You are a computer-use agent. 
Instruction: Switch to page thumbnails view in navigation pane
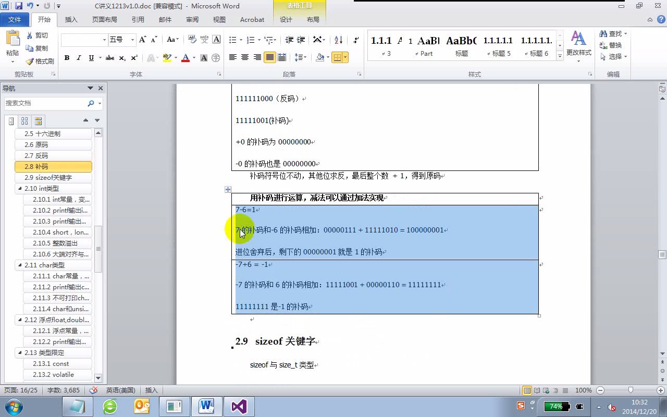tap(24, 121)
